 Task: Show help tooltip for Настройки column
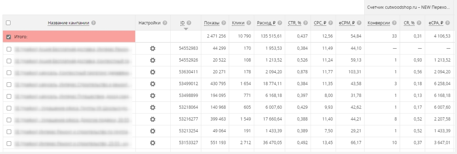(165, 23)
